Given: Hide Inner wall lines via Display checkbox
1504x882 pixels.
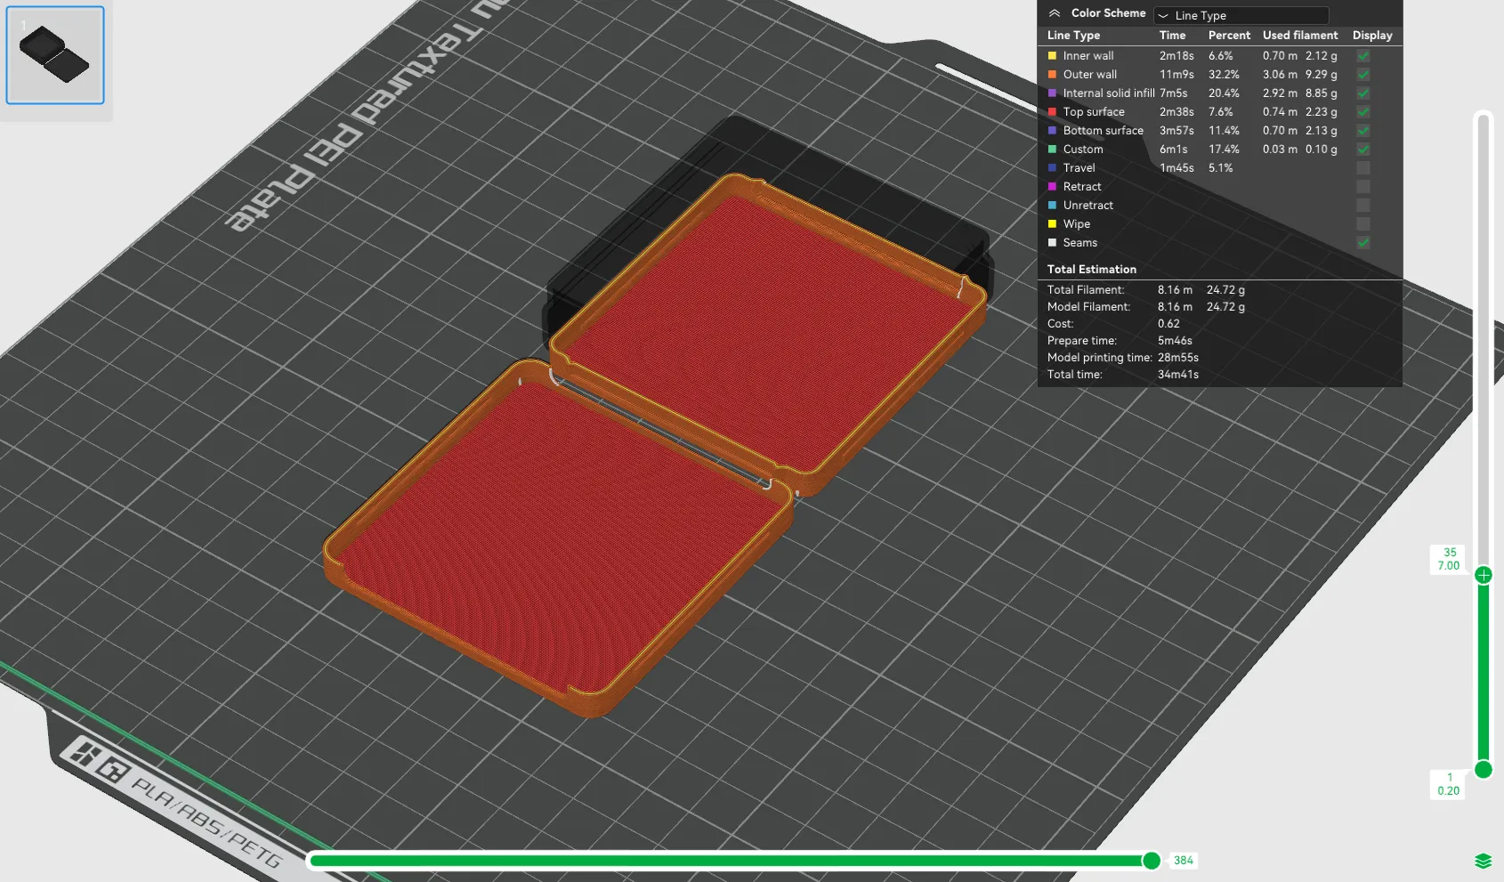Looking at the screenshot, I should click(1363, 56).
